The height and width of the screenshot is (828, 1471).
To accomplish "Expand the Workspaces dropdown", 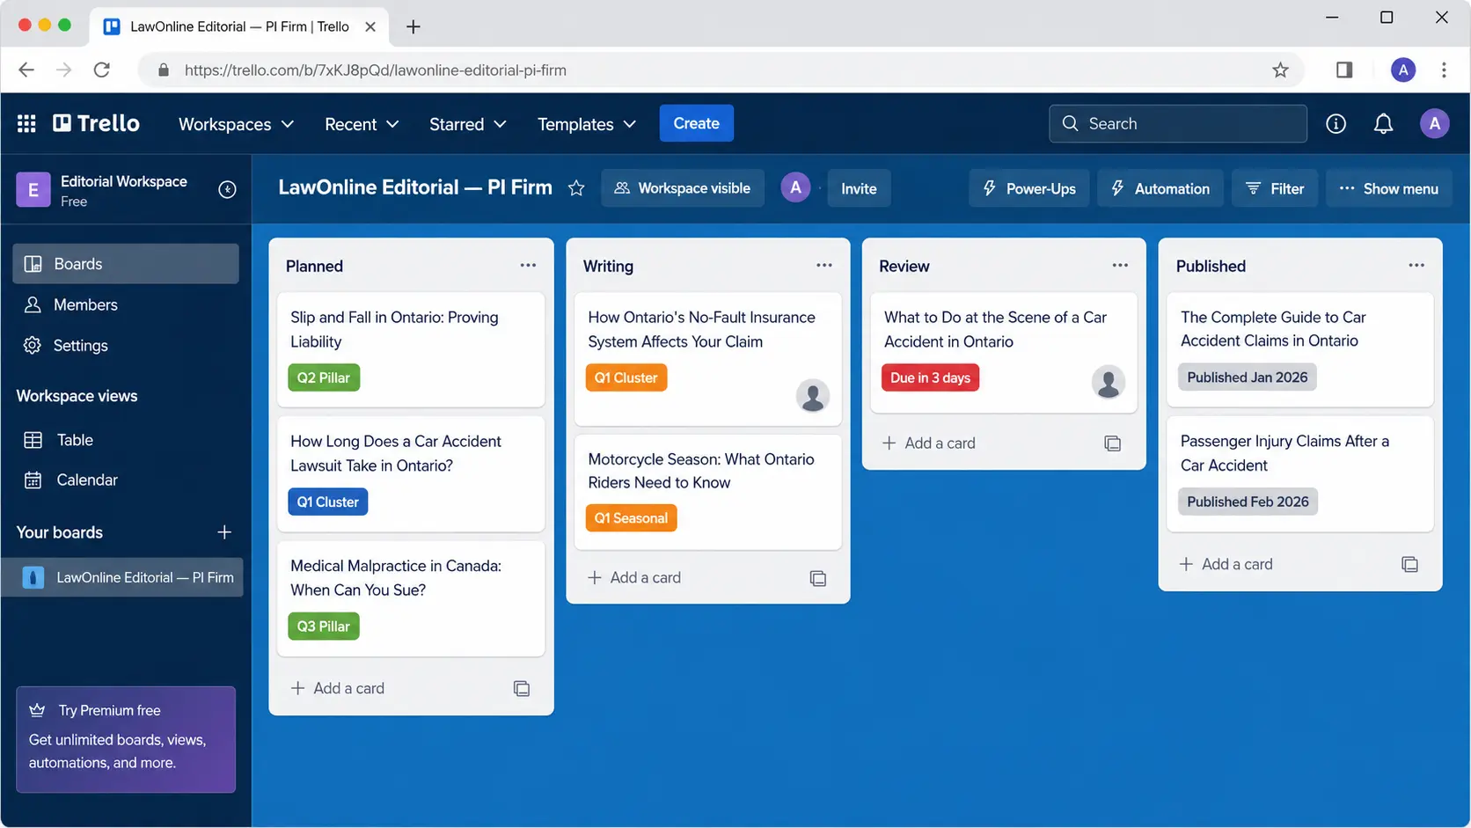I will pyautogui.click(x=236, y=124).
